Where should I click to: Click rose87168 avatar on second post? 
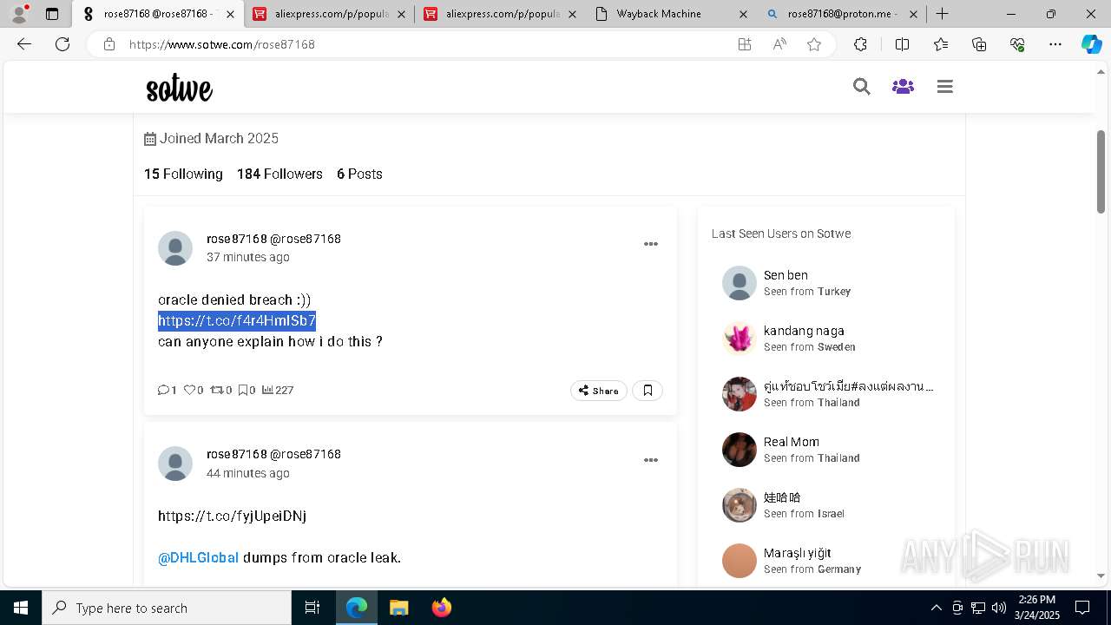(x=175, y=464)
